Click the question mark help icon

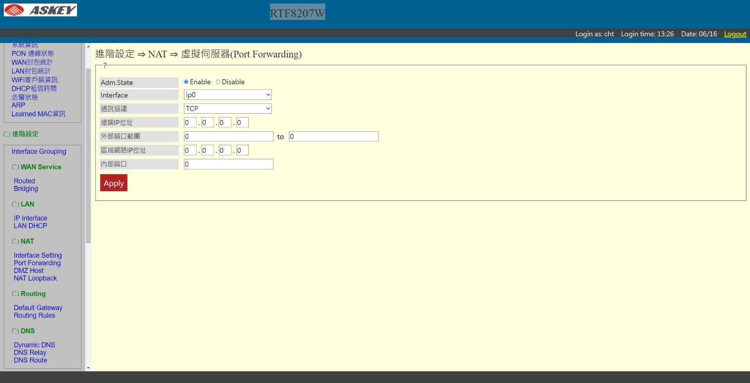(x=105, y=65)
